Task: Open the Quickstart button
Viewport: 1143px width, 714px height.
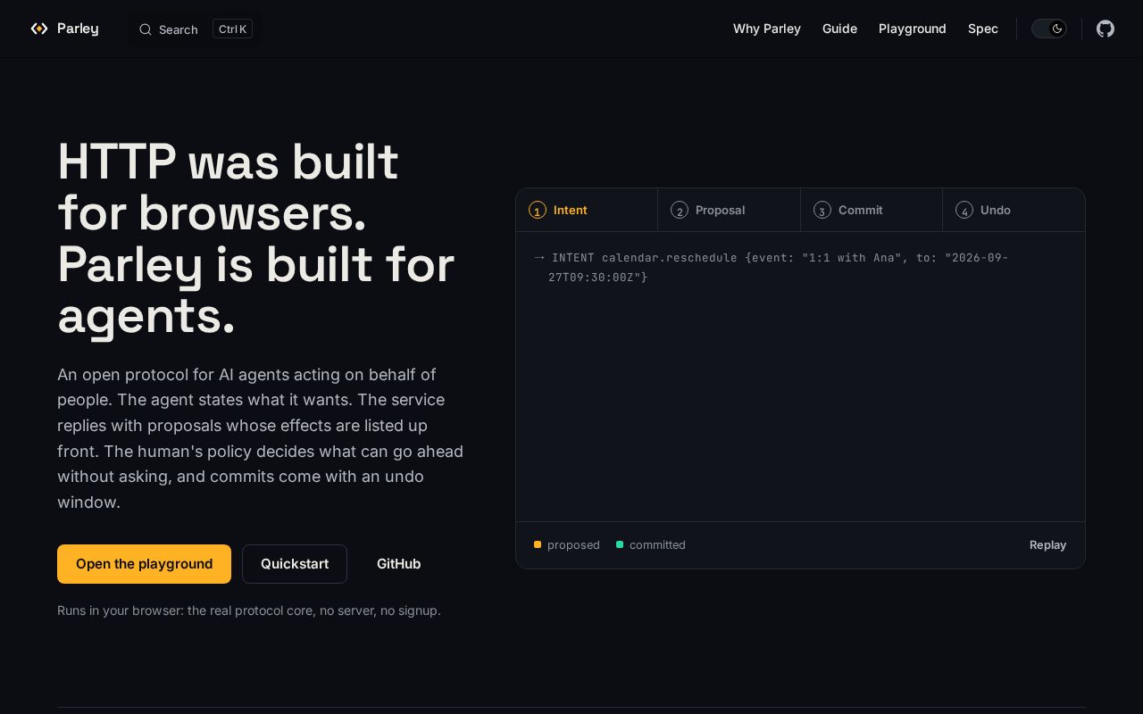Action: (295, 564)
